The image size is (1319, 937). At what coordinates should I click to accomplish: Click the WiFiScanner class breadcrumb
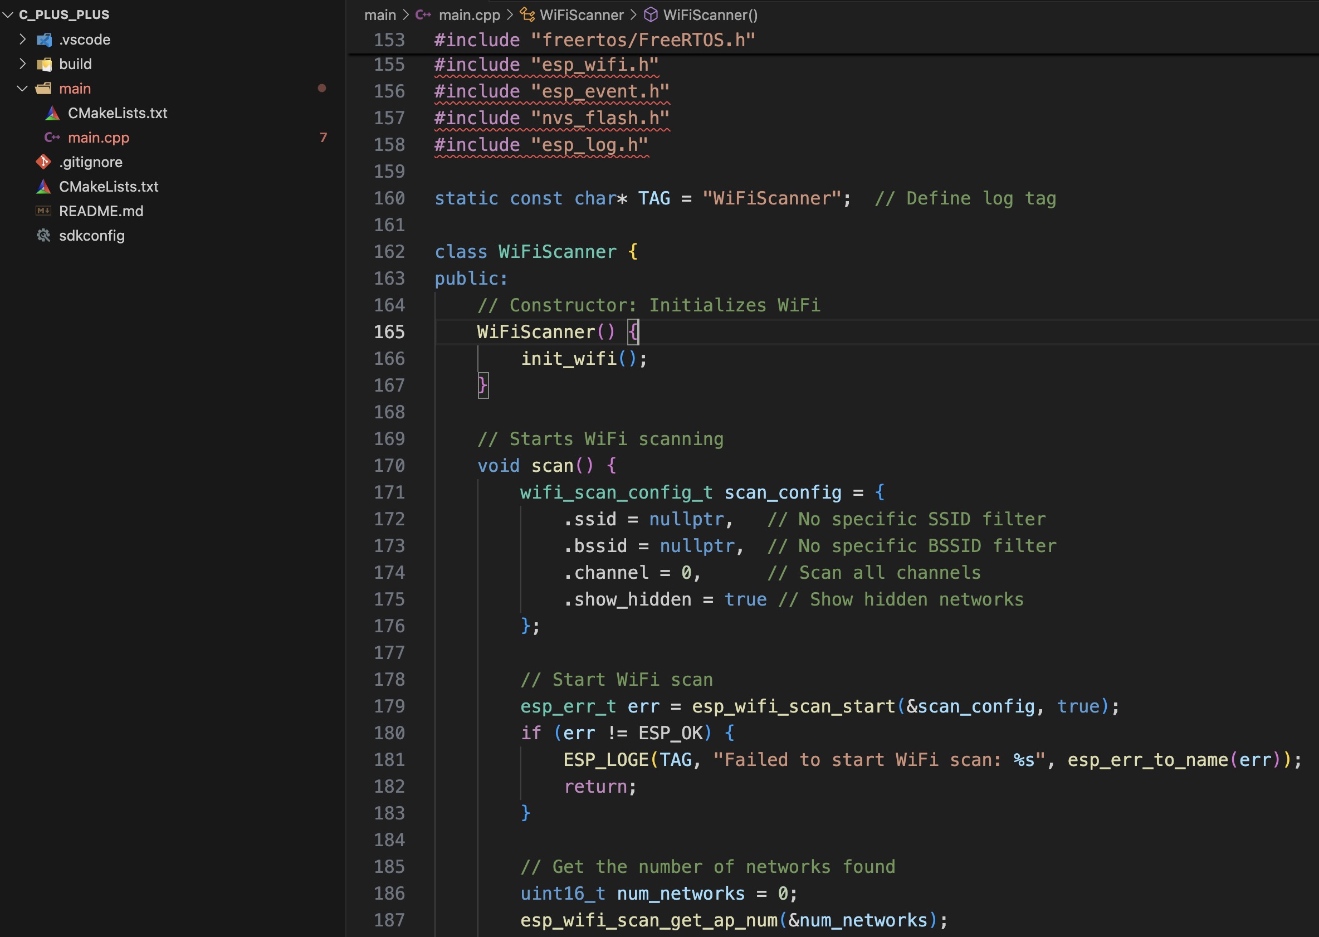coord(582,15)
